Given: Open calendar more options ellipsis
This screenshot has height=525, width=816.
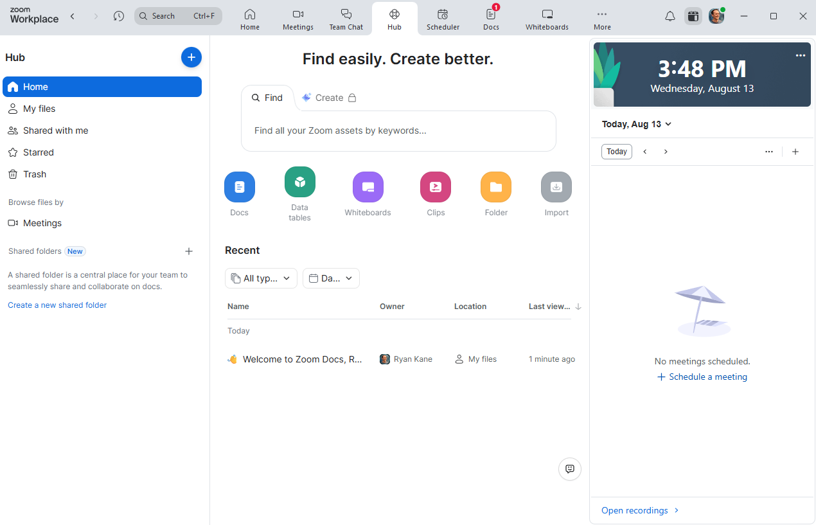Looking at the screenshot, I should [x=769, y=152].
